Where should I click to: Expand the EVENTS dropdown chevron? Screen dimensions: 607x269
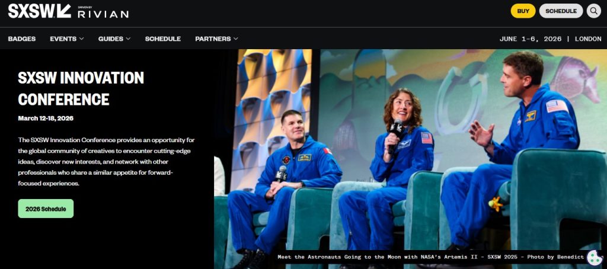click(82, 39)
